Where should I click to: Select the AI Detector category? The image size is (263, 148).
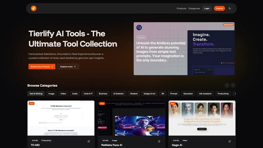118,94
